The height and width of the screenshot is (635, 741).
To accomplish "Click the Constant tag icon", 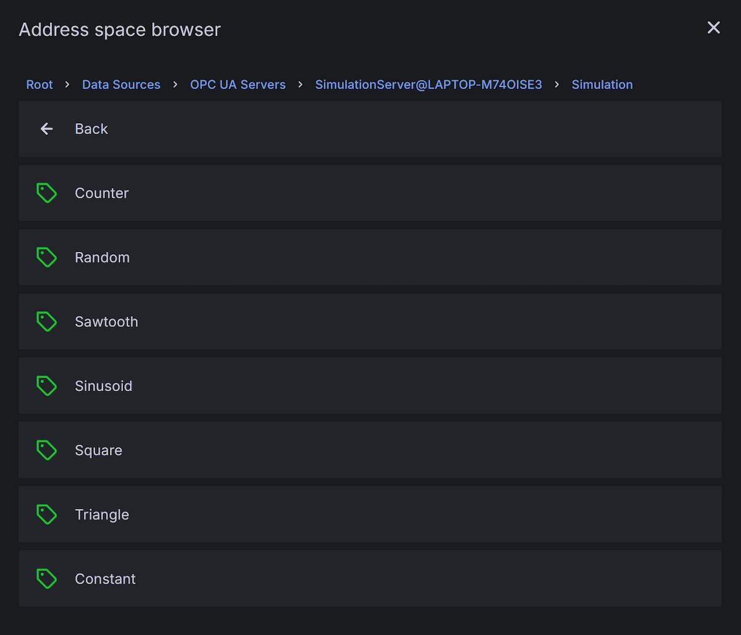I will [47, 578].
